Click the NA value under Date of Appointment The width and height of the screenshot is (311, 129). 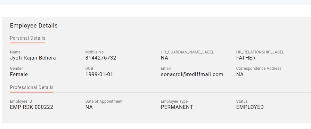[89, 107]
